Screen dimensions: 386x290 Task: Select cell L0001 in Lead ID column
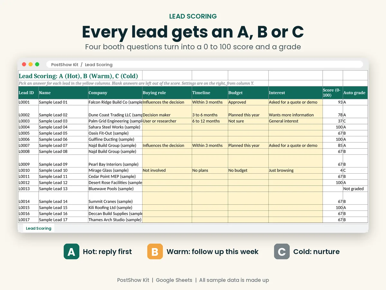28,102
